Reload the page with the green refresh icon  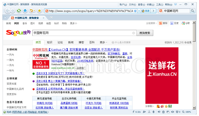19,11
